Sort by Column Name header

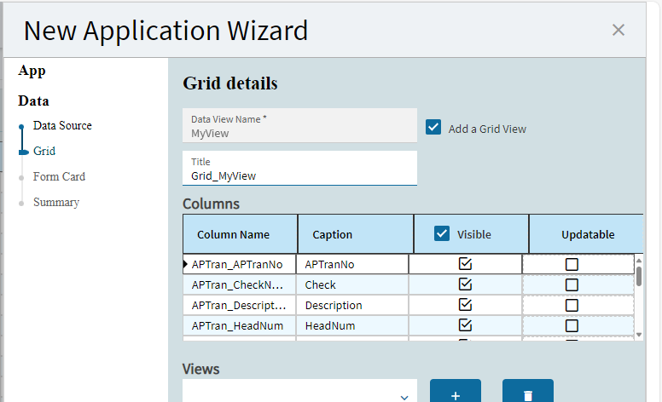pos(241,234)
